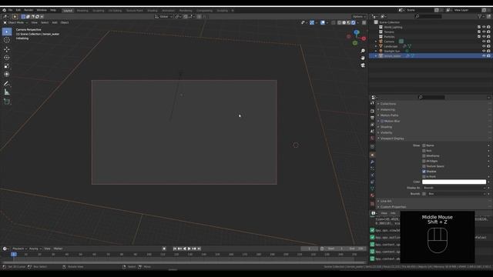The image size is (493, 277).
Task: Click the viewport zoom magnifier icon
Action: (363, 51)
